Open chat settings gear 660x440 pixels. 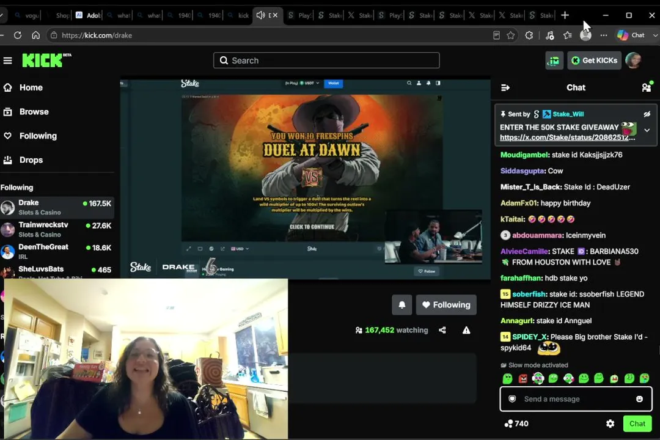[x=610, y=424]
